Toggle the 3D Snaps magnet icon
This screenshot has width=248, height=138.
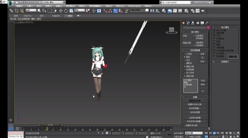pos(105,11)
